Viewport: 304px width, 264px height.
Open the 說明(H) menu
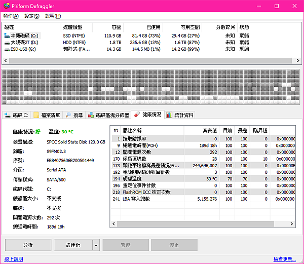click(53, 16)
